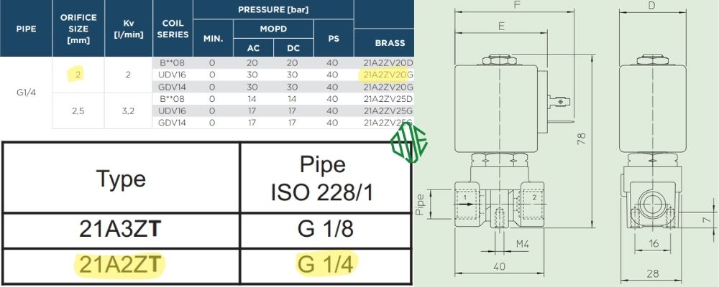Select highlighted part number 21A2ZV20G
Viewport: 719px width, 287px height.
(x=389, y=74)
